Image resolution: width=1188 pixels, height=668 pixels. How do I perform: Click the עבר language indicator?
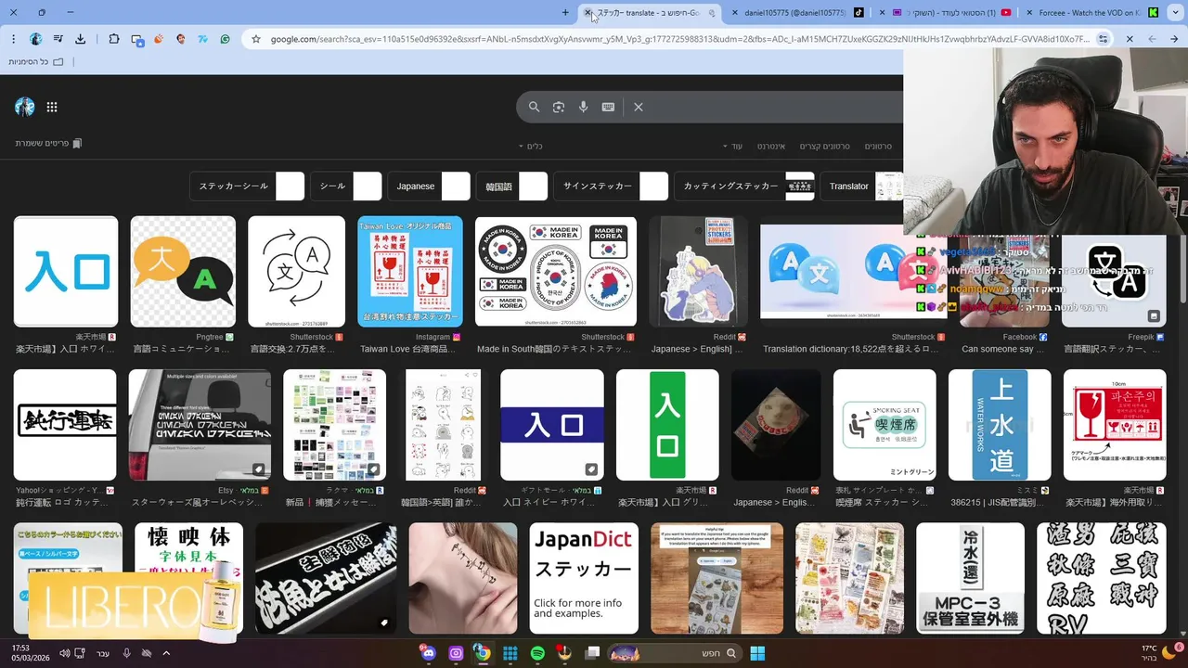(102, 653)
